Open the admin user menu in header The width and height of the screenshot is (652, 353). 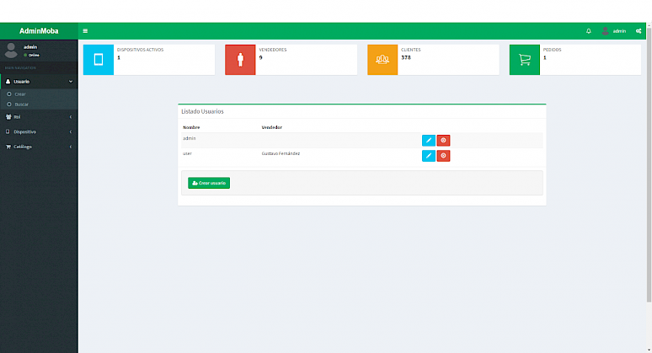614,31
